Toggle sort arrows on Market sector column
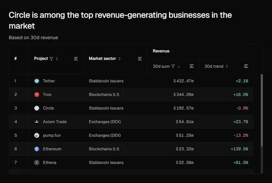272x183 pixels. click(x=119, y=59)
